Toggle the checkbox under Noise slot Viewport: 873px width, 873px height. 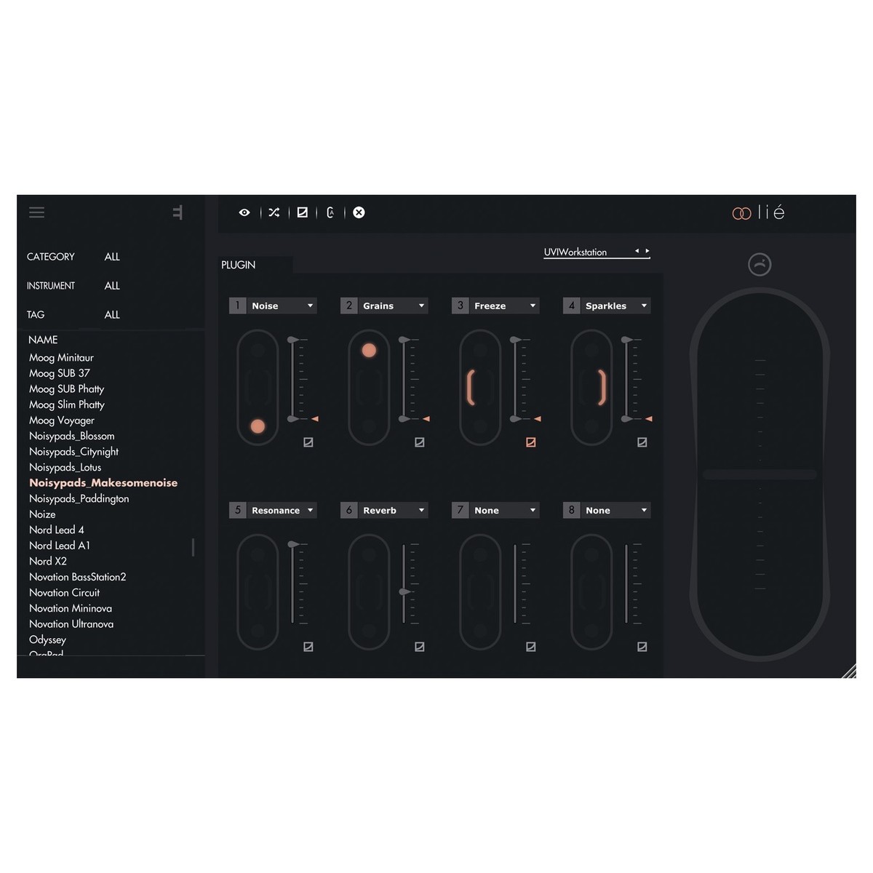coord(308,442)
